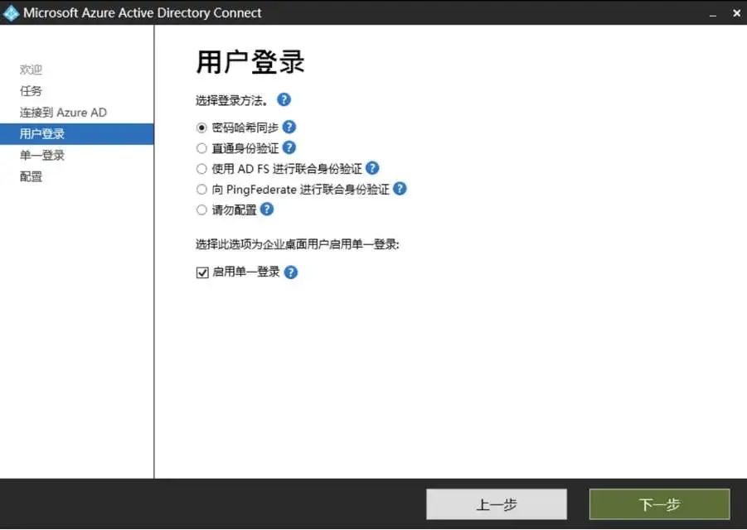
Task: Go to 欢迎 step in sidebar
Action: (31, 70)
